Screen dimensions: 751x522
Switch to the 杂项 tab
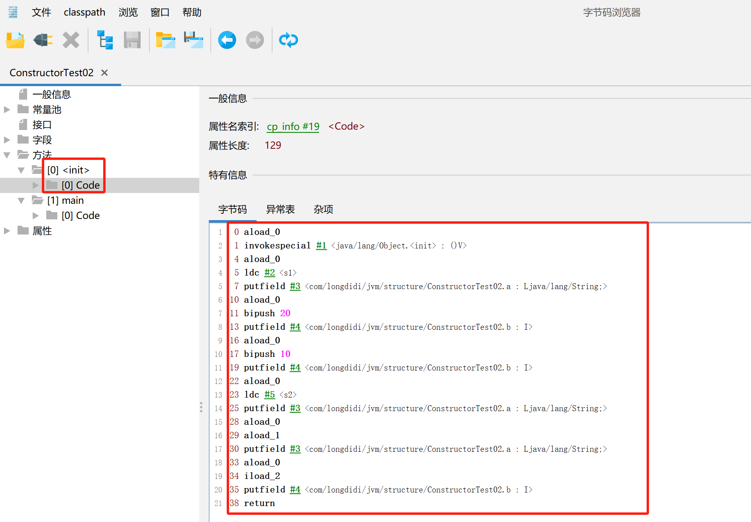[324, 209]
